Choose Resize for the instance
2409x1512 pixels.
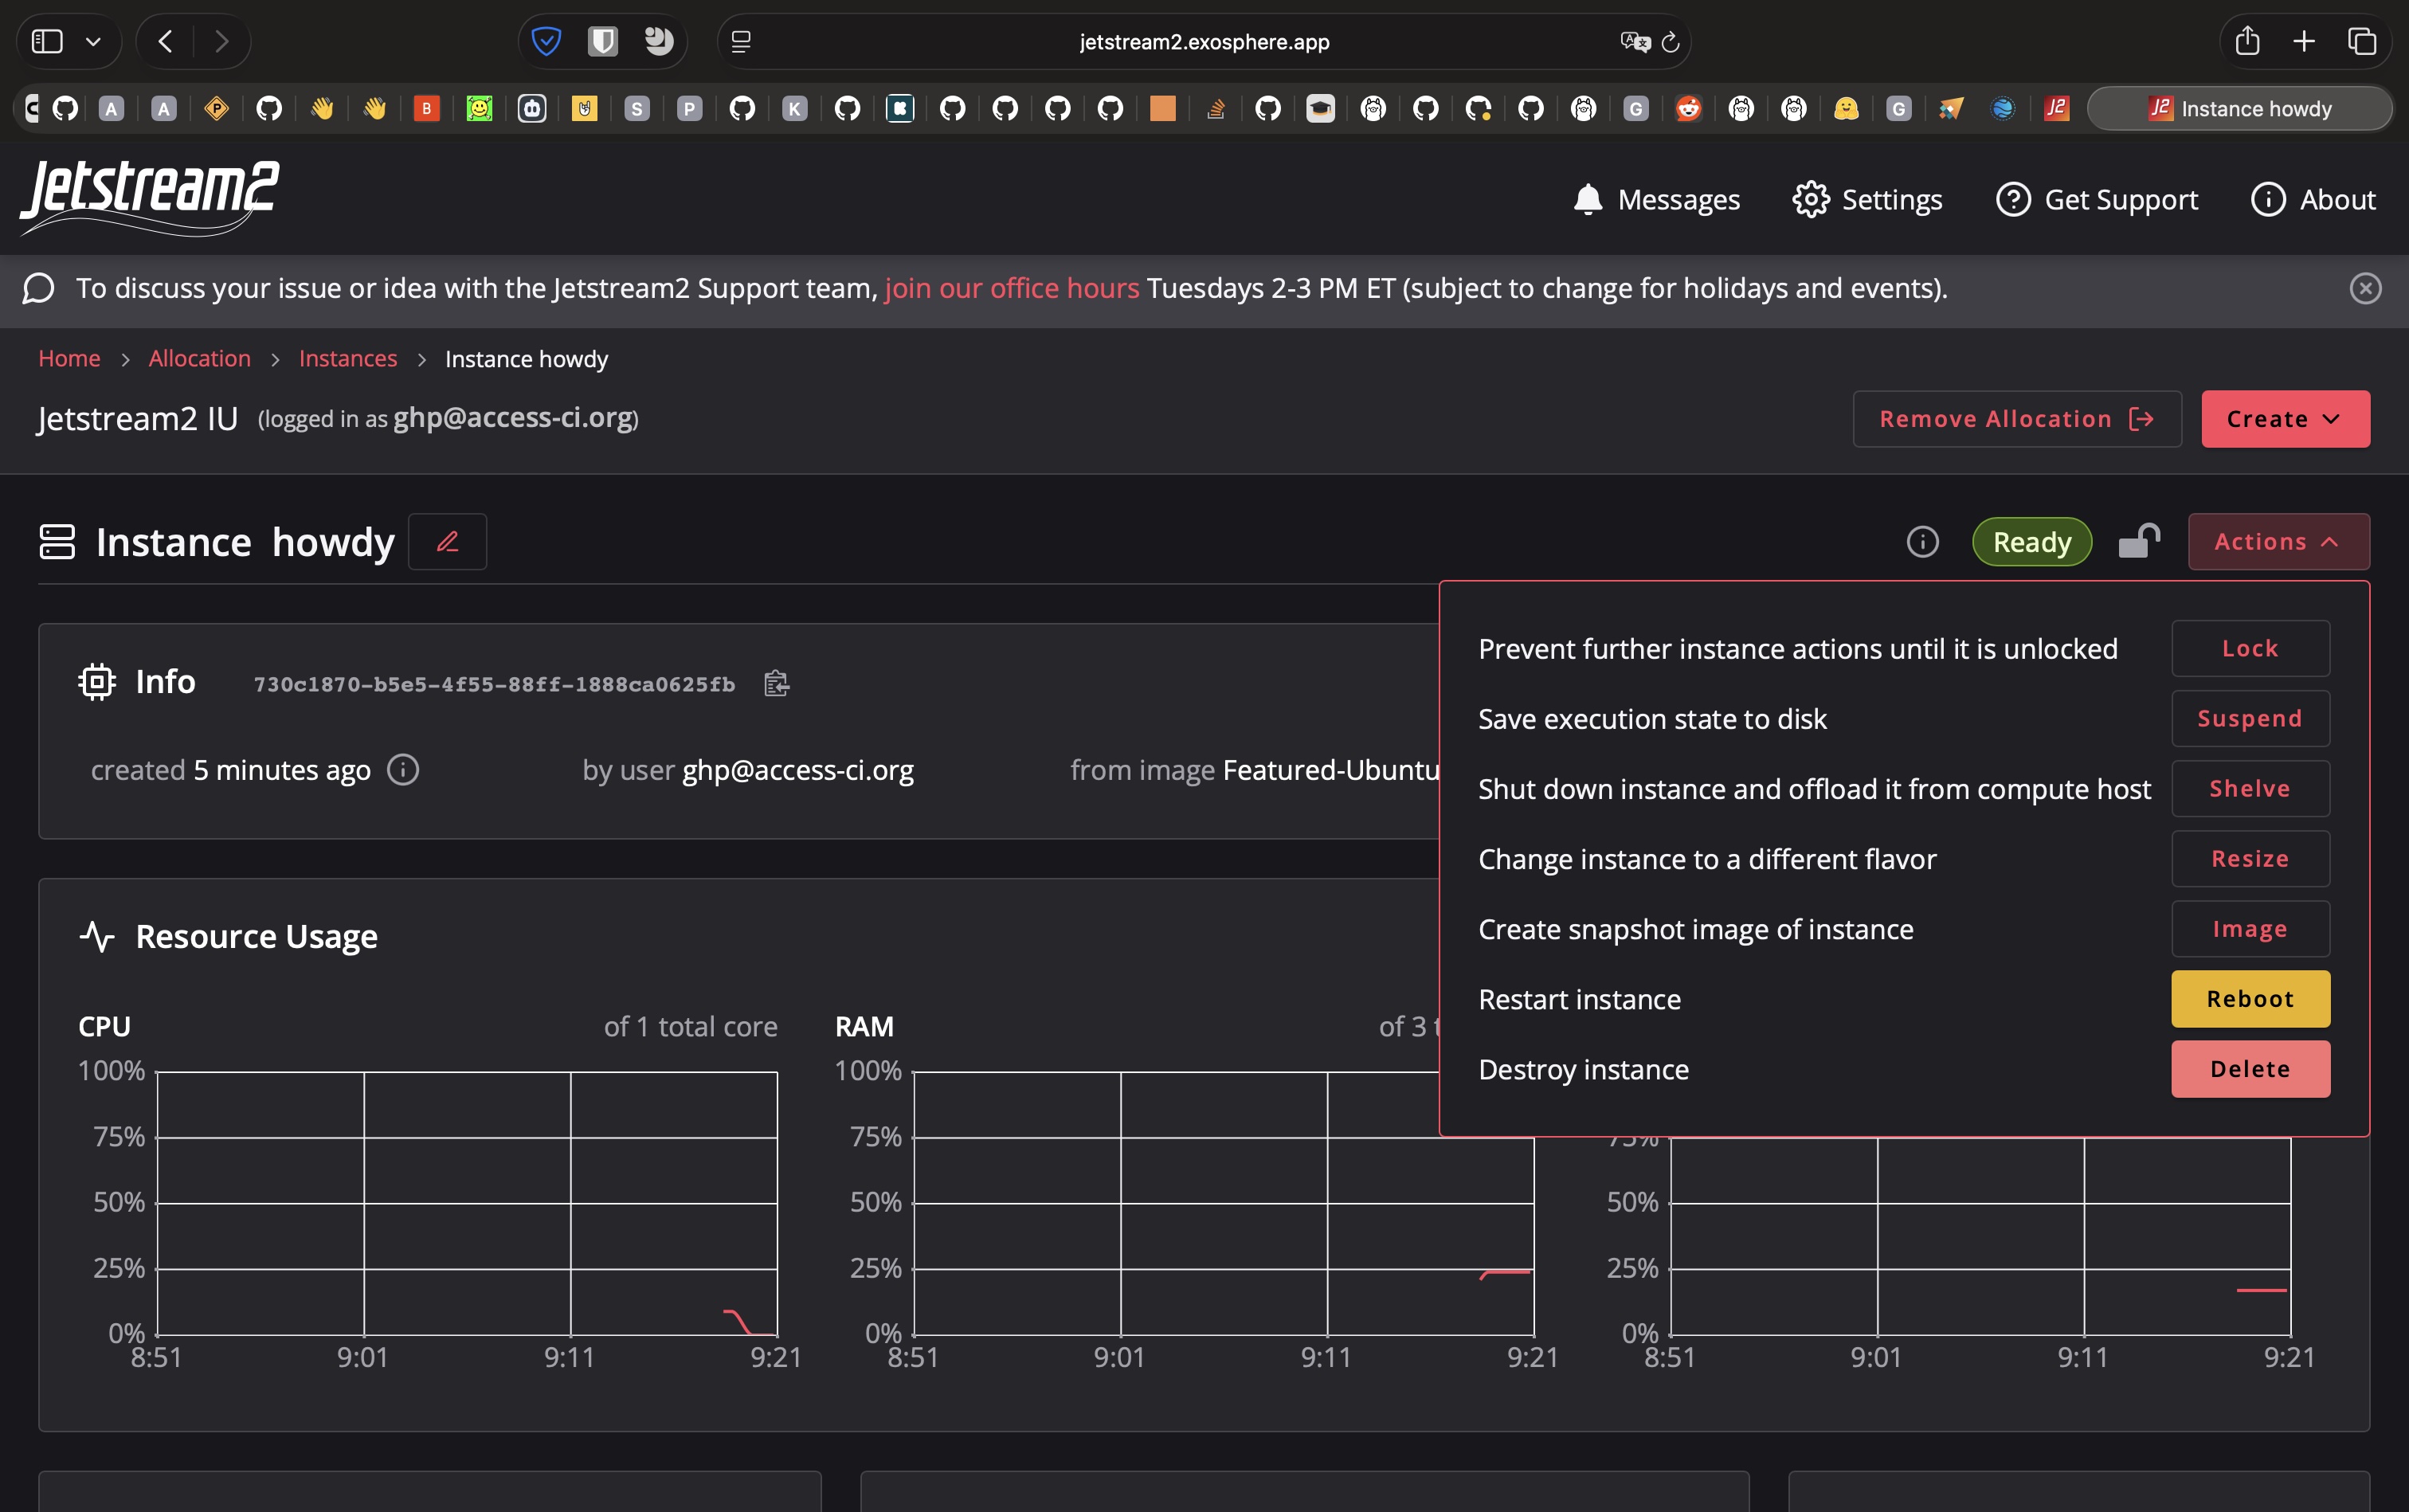(x=2250, y=858)
